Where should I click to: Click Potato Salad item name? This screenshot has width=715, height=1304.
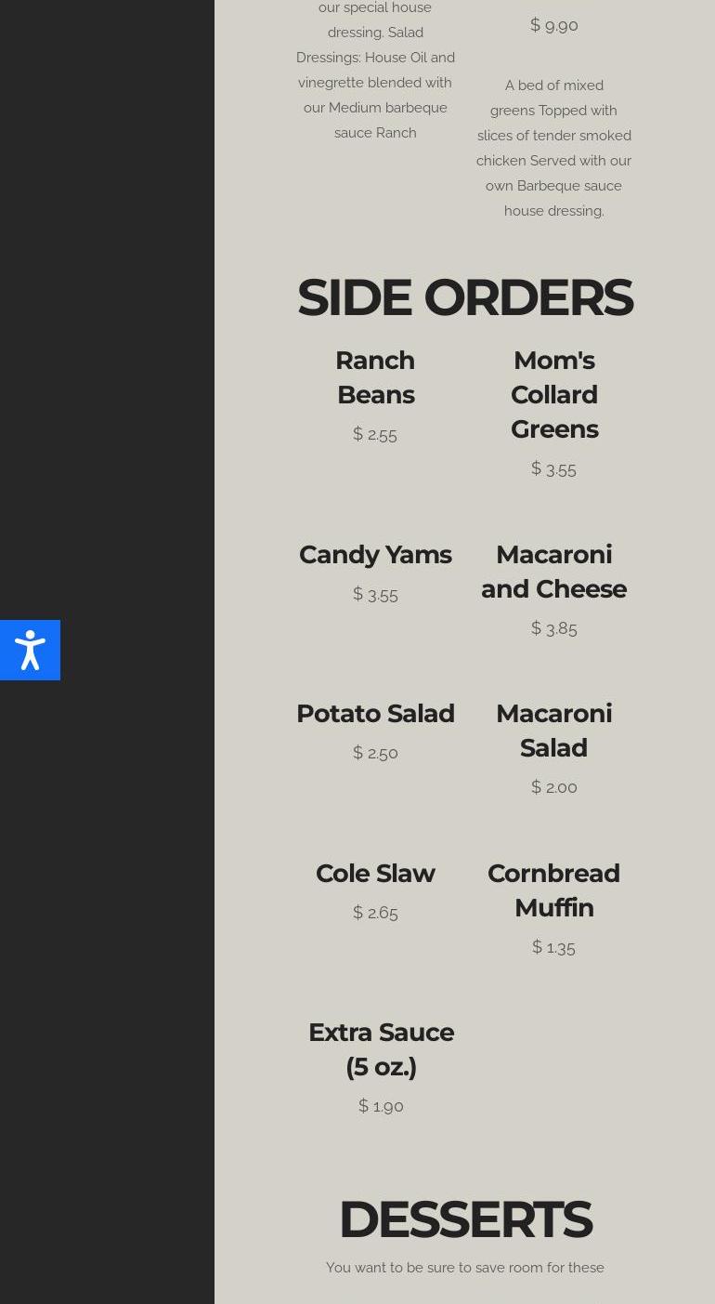point(375,714)
